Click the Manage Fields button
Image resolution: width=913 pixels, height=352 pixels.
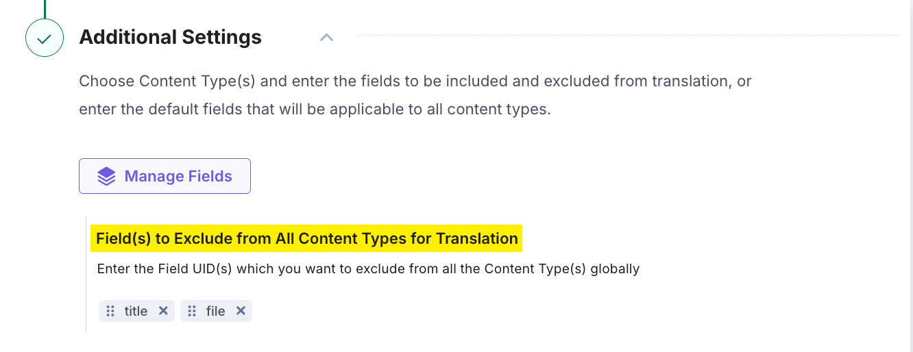165,176
